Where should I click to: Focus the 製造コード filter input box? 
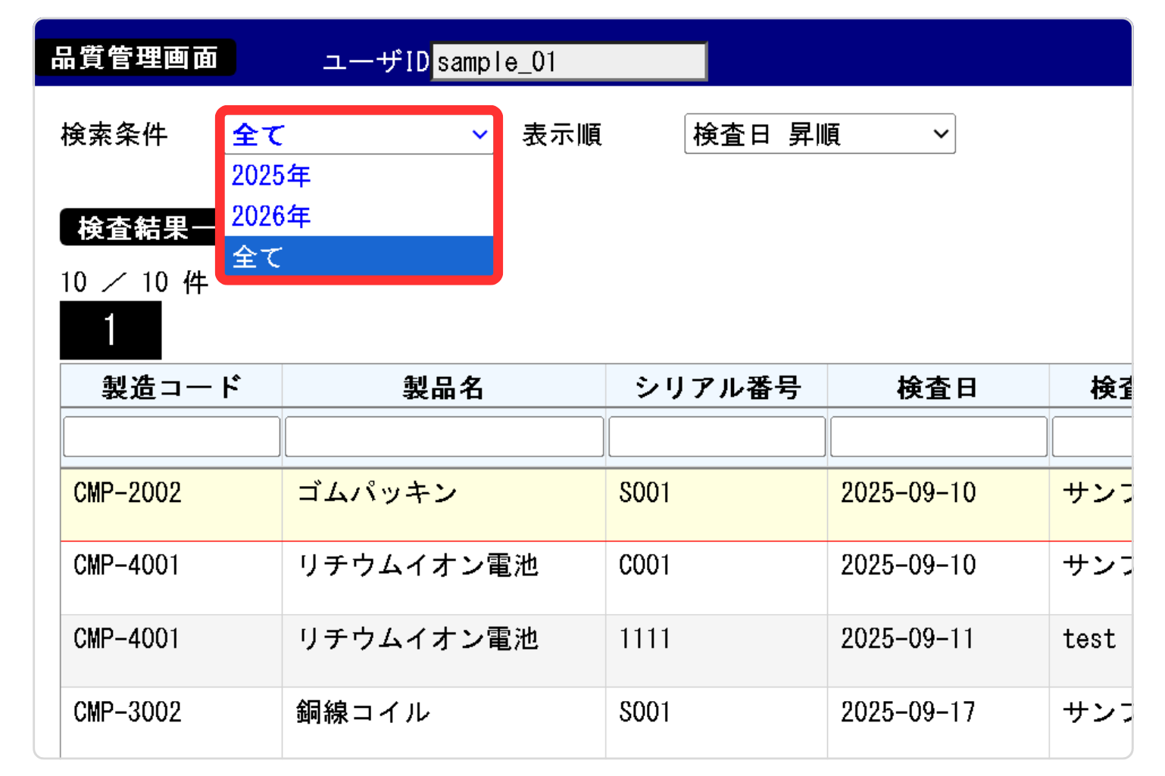click(172, 437)
